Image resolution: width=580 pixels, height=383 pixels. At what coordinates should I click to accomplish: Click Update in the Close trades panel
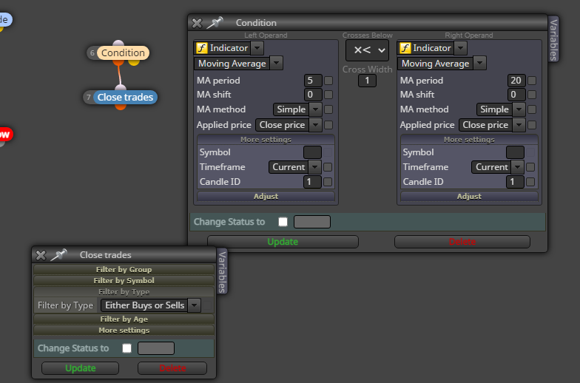coord(80,368)
